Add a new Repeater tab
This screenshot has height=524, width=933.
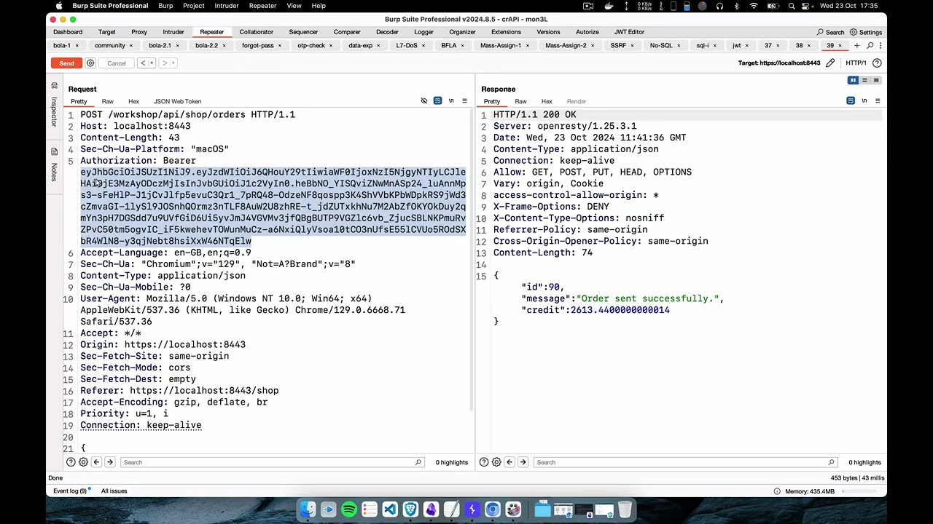tap(856, 46)
